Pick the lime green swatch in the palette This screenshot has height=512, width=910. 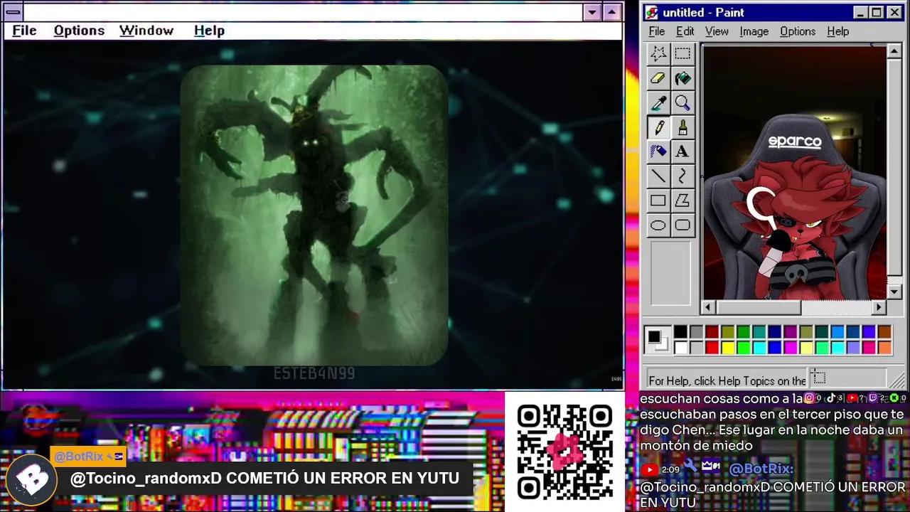coord(744,348)
